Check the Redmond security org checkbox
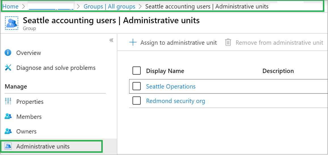 [137, 101]
